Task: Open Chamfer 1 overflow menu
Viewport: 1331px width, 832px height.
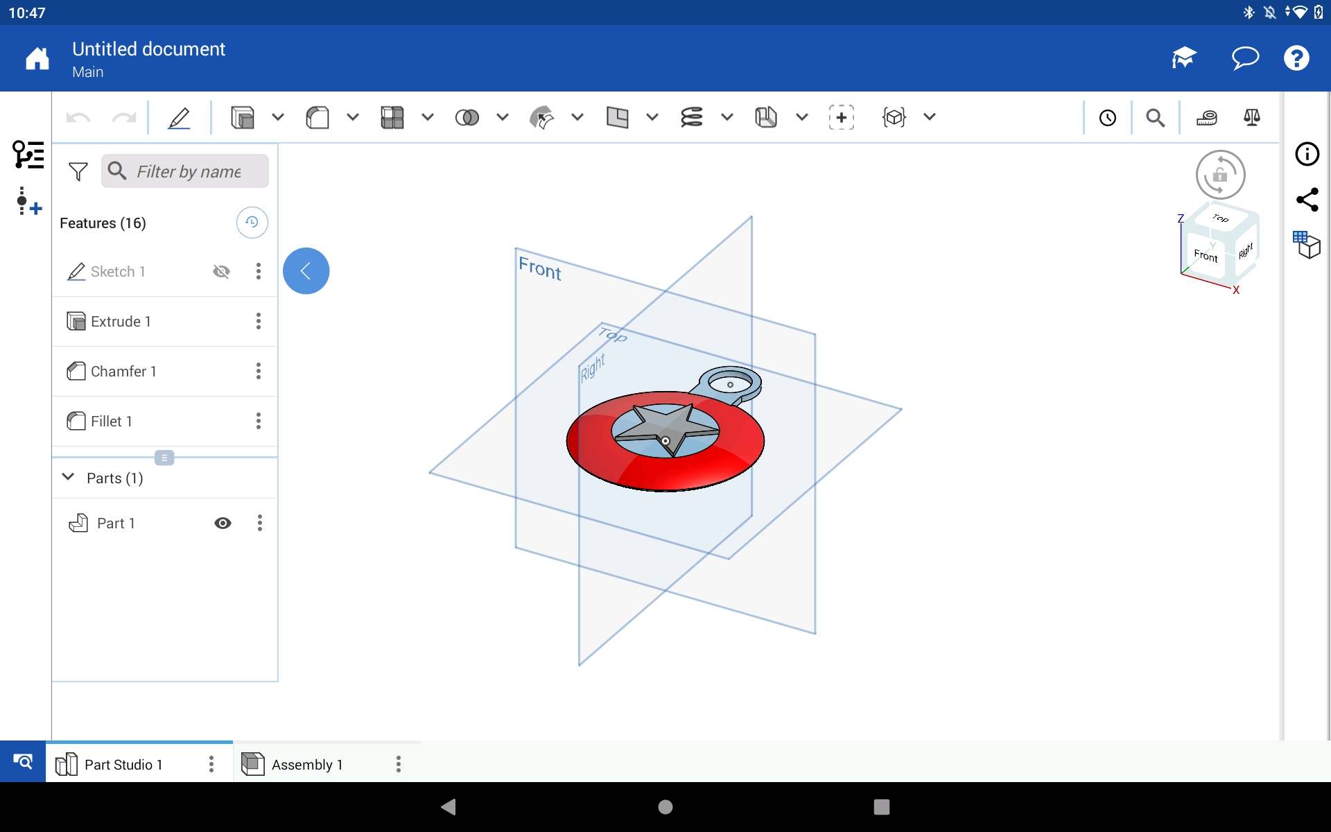Action: [x=259, y=372]
